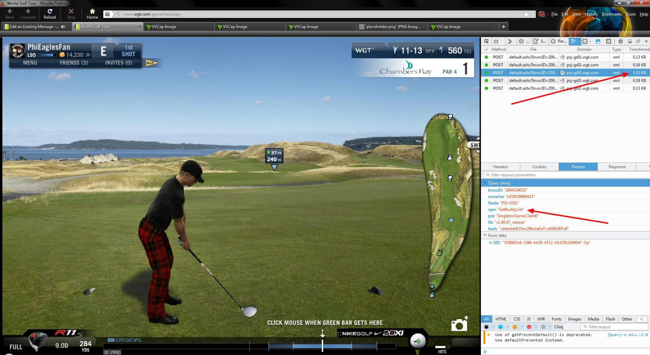Open the Bookmarks menu
This screenshot has height=355, width=650.
(x=612, y=14)
